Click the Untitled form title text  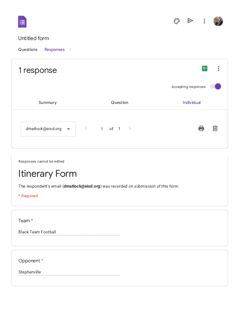pos(34,38)
